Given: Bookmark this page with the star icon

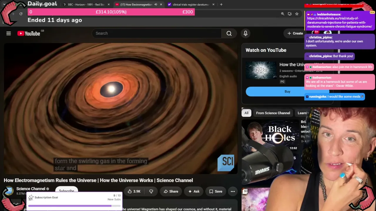Looking at the screenshot, I should (x=297, y=14).
